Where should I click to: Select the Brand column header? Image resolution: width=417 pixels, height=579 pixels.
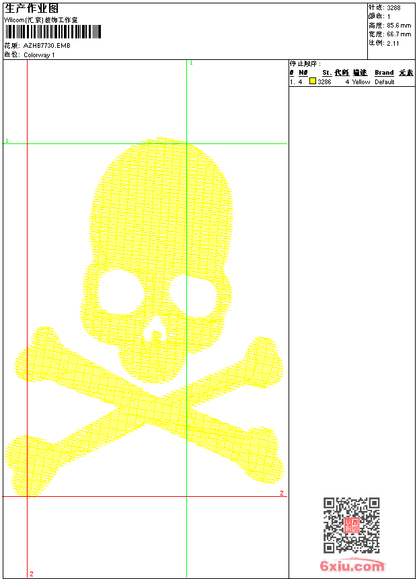[x=384, y=73]
